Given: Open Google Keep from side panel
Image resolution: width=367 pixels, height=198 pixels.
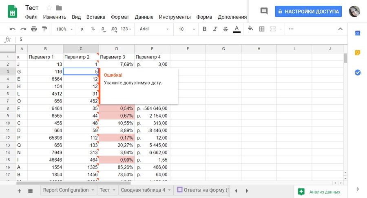Looking at the screenshot, I should 358,53.
